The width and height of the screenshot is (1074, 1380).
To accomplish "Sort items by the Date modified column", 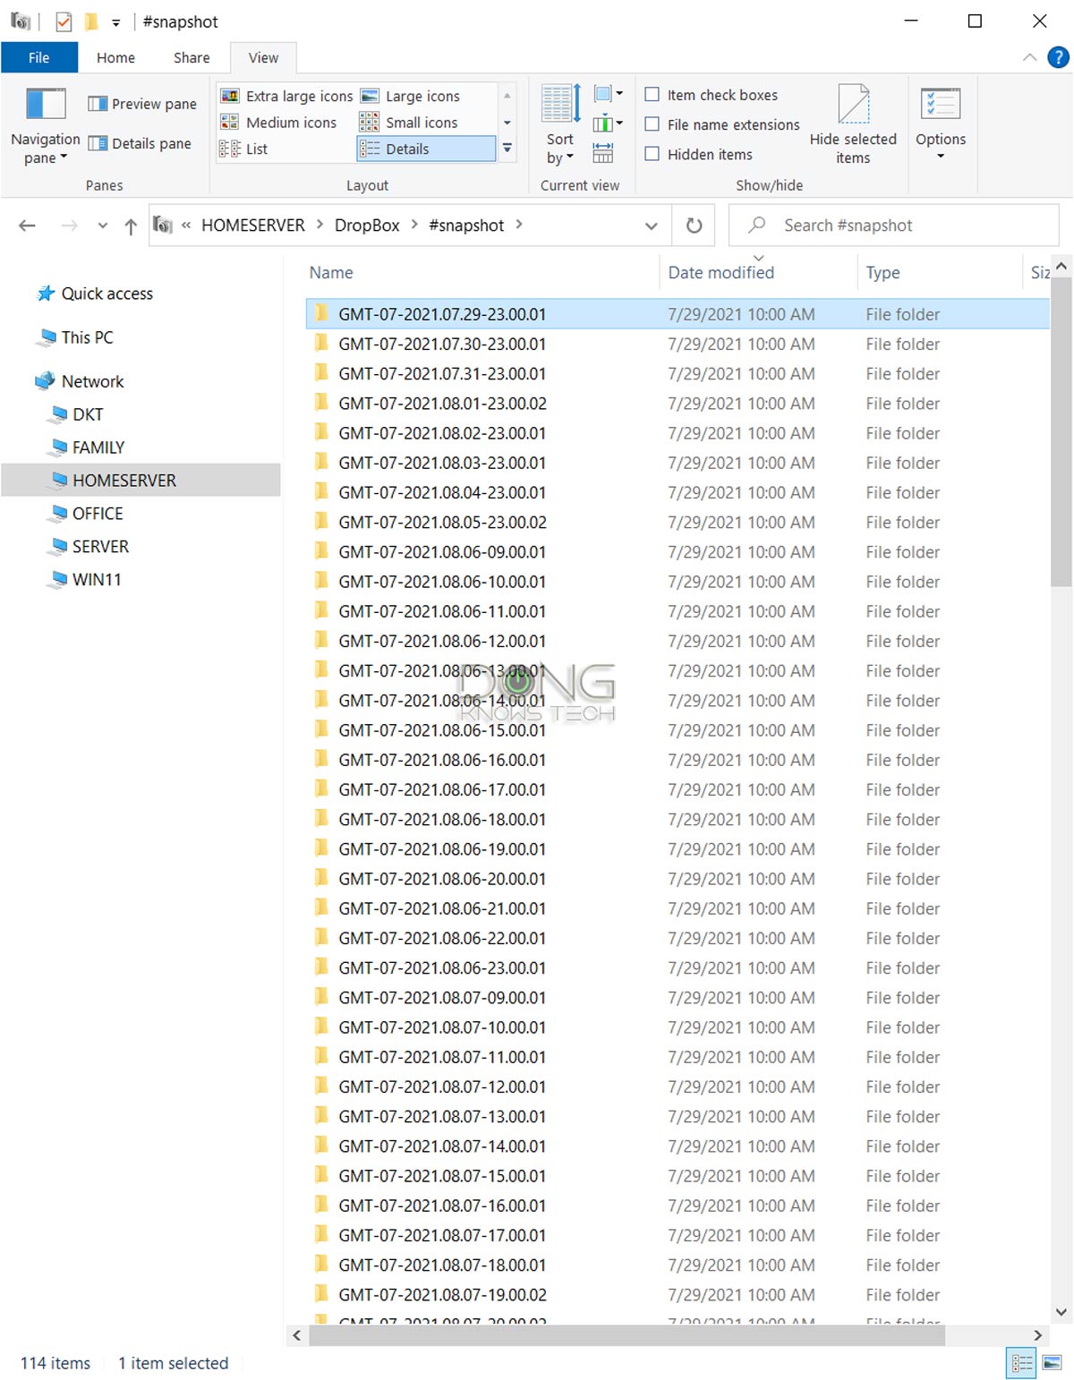I will click(x=720, y=272).
